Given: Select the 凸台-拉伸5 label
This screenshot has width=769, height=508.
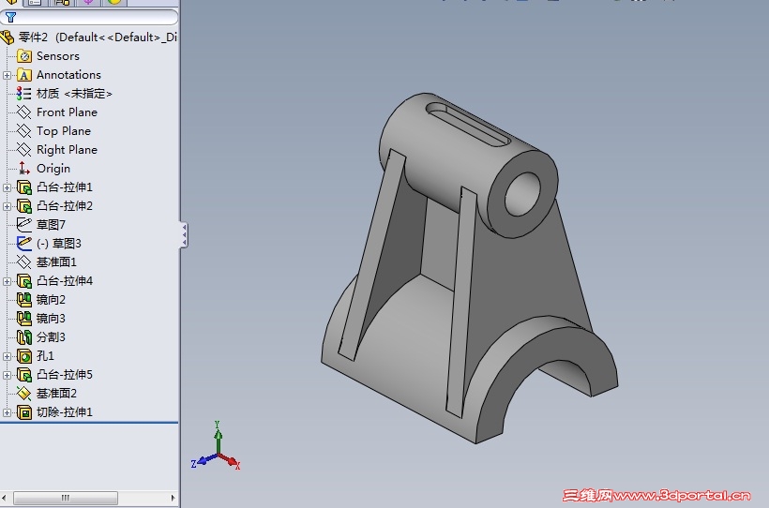Looking at the screenshot, I should [65, 375].
